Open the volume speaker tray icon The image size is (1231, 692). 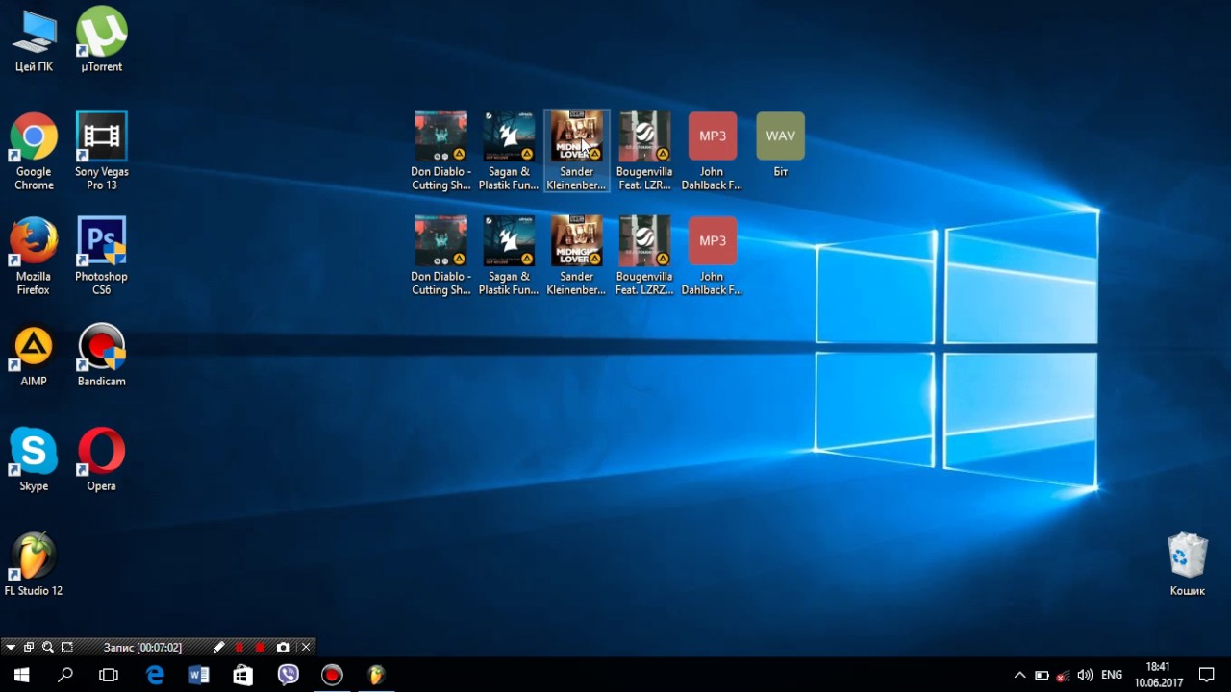coord(1085,675)
